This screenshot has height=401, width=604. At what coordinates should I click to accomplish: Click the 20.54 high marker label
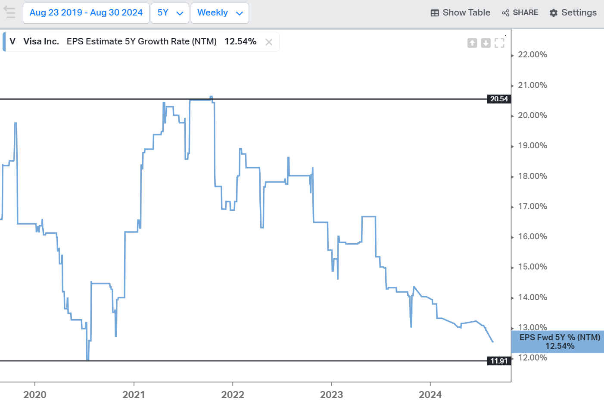pos(499,99)
